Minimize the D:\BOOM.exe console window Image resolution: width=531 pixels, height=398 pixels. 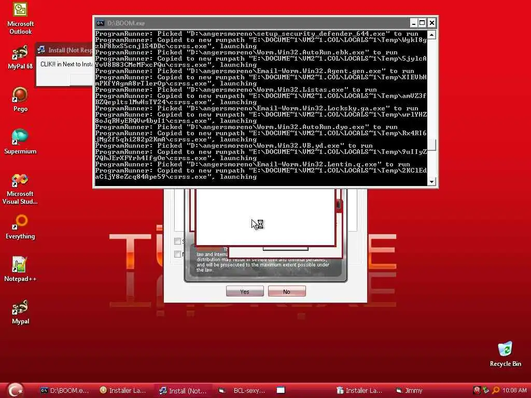tap(413, 23)
